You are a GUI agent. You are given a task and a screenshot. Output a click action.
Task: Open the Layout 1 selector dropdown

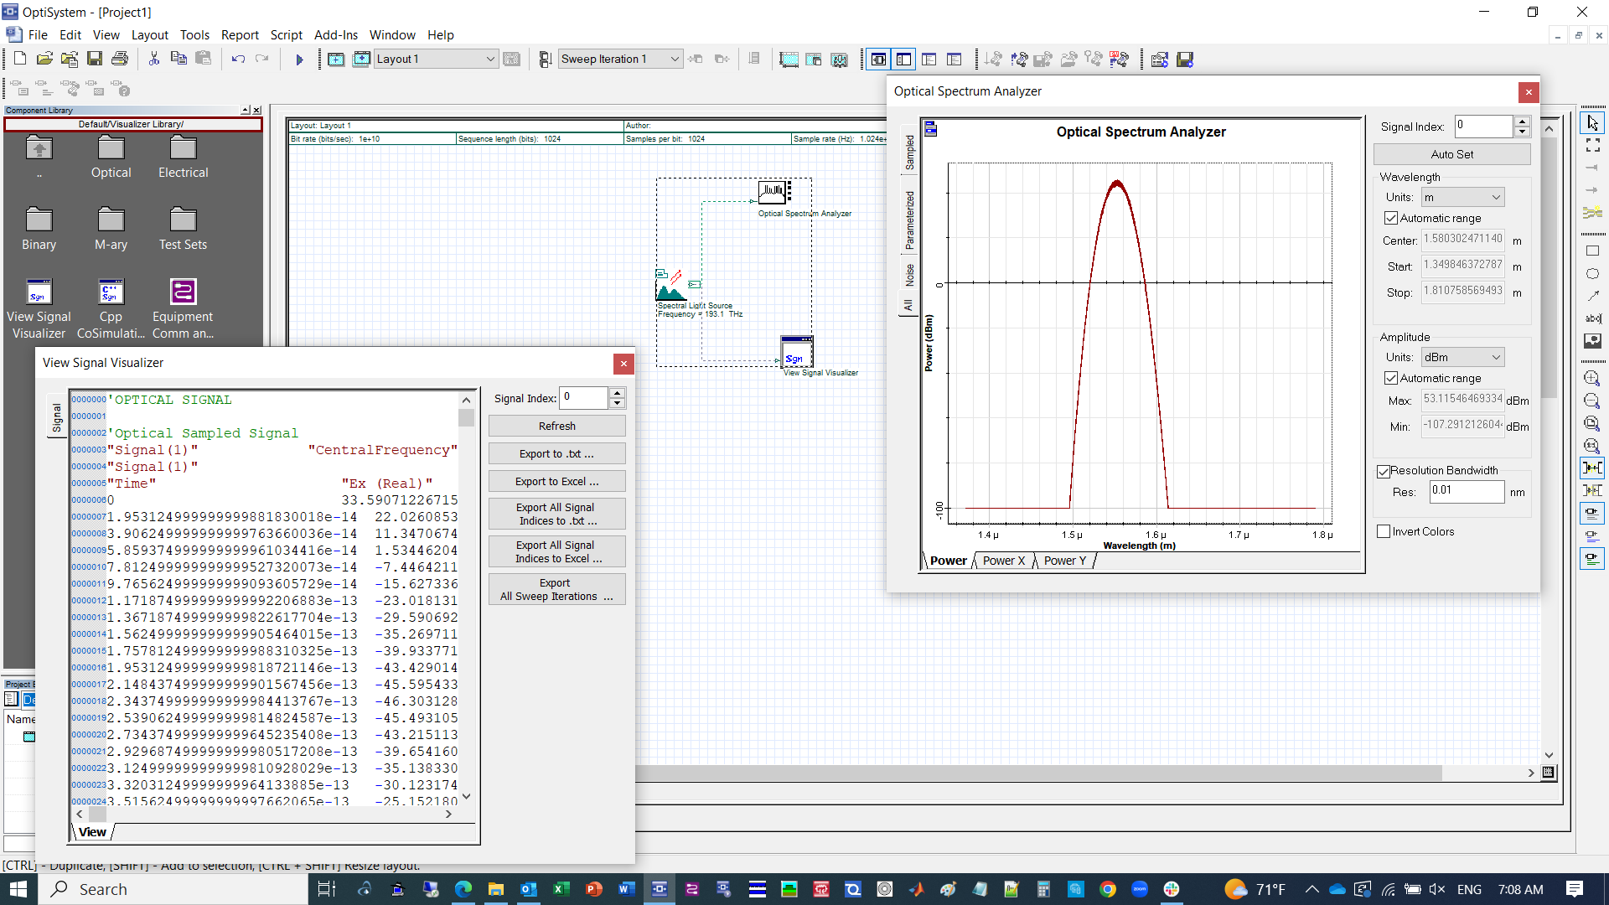click(x=490, y=59)
